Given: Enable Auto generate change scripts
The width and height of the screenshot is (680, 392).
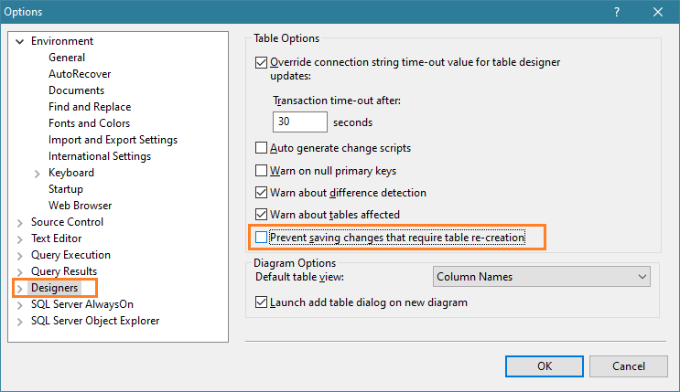Looking at the screenshot, I should [x=261, y=148].
